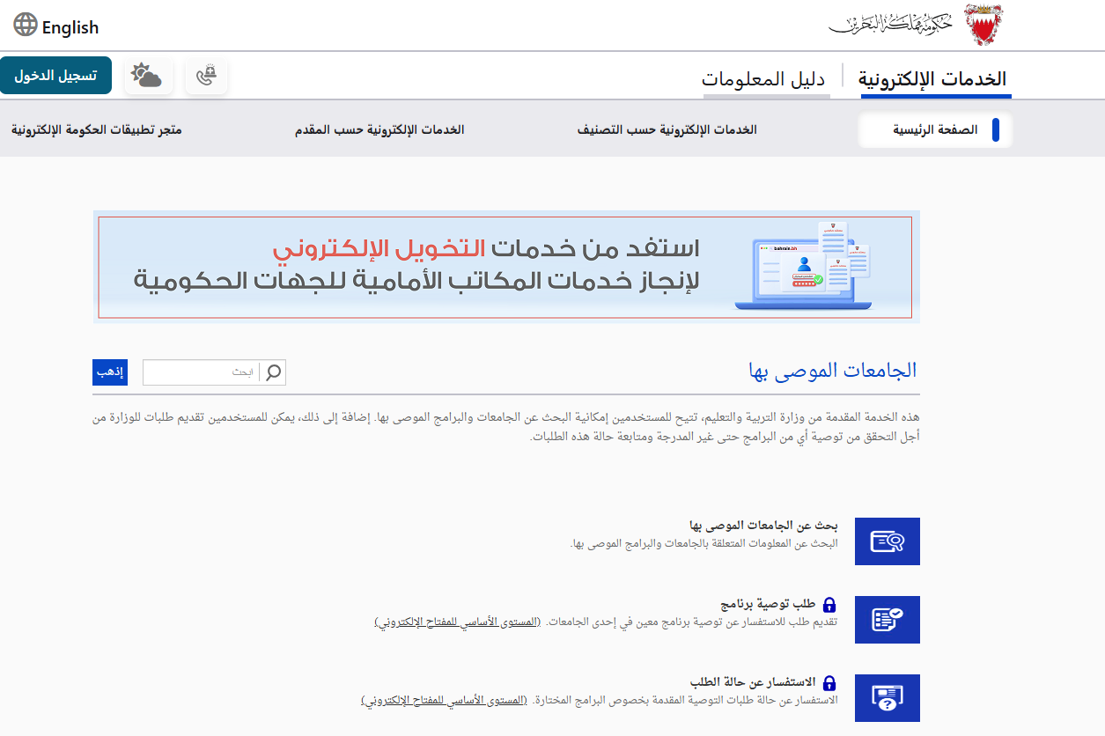Click the بحث عن الجامعات الموصى بها title
Viewport: 1105px width, 736px height.
[x=763, y=526]
